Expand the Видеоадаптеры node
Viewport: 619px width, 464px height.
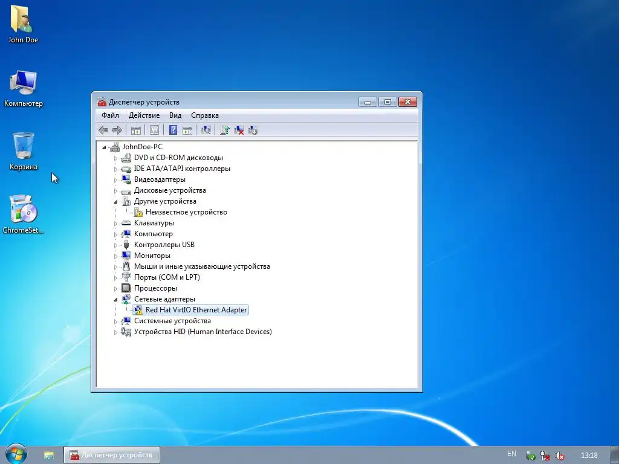(115, 180)
